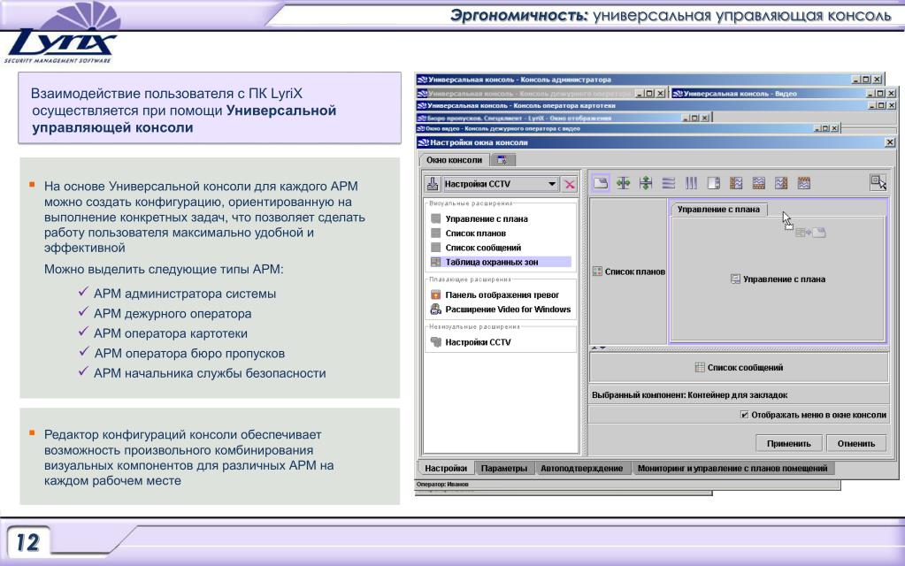The height and width of the screenshot is (566, 905).
Task: Click the icon with brick wall on top
Action: 804,183
